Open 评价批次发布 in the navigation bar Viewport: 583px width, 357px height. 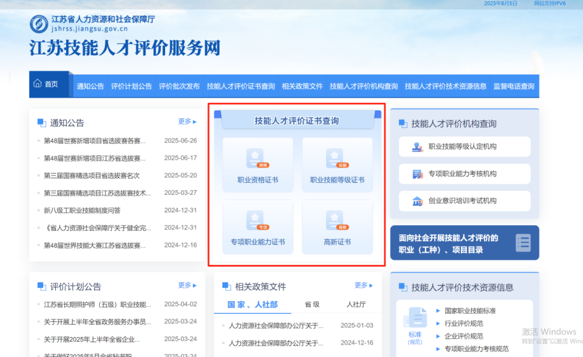(x=180, y=86)
